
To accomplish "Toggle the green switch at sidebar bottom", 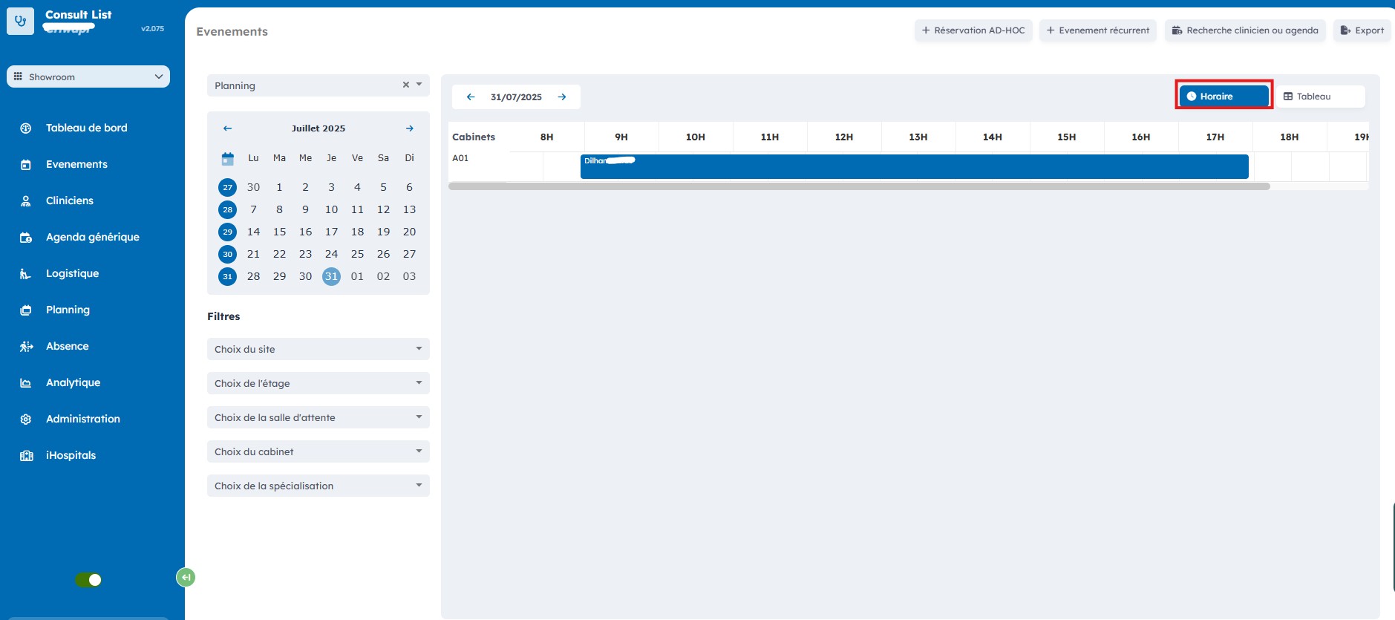I will tap(88, 580).
